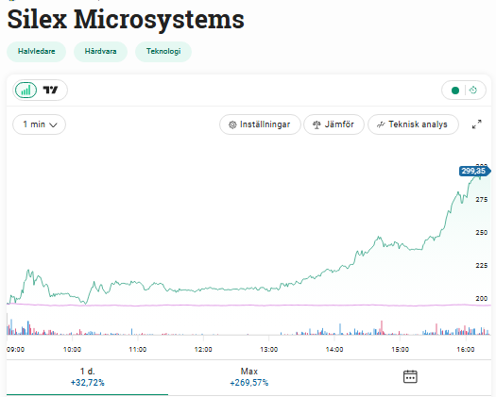
Task: Select the standard bar chart view icon
Action: [26, 91]
